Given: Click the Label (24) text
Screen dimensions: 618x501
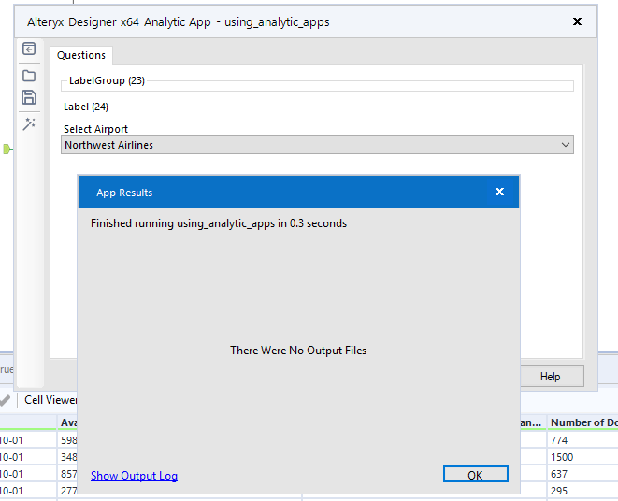Looking at the screenshot, I should (x=86, y=107).
